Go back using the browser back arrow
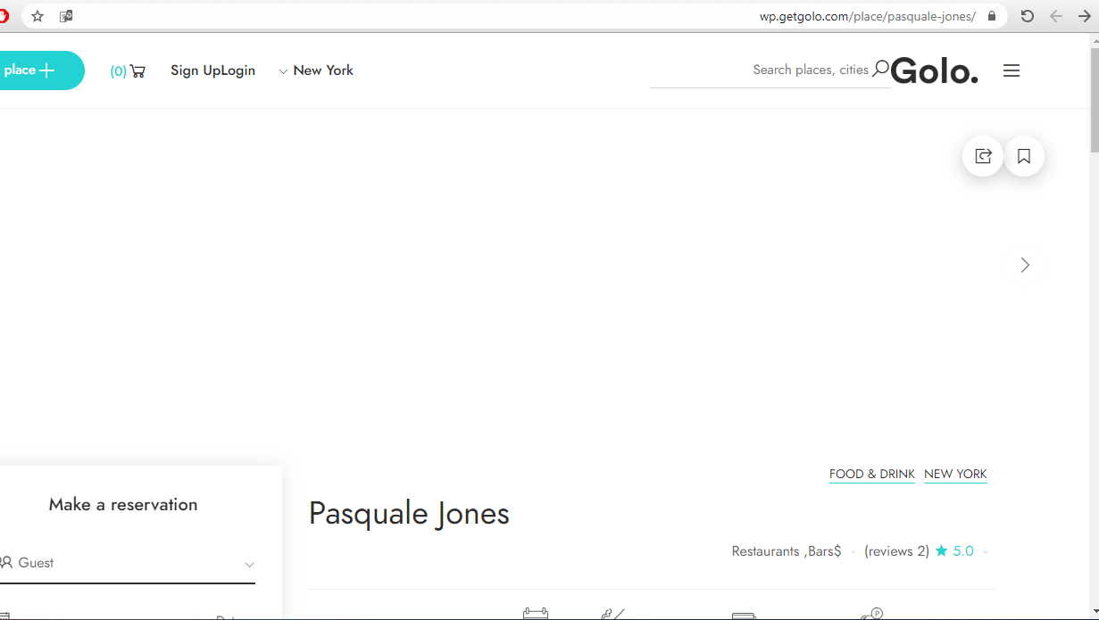The width and height of the screenshot is (1099, 620). 1056,16
